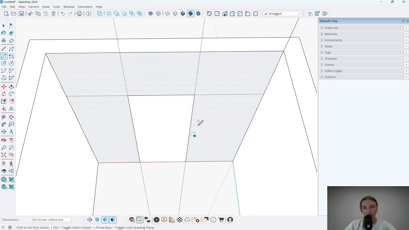Viewport: 409px width, 230px height.
Task: Open the user account profile icon
Action: [x=230, y=219]
